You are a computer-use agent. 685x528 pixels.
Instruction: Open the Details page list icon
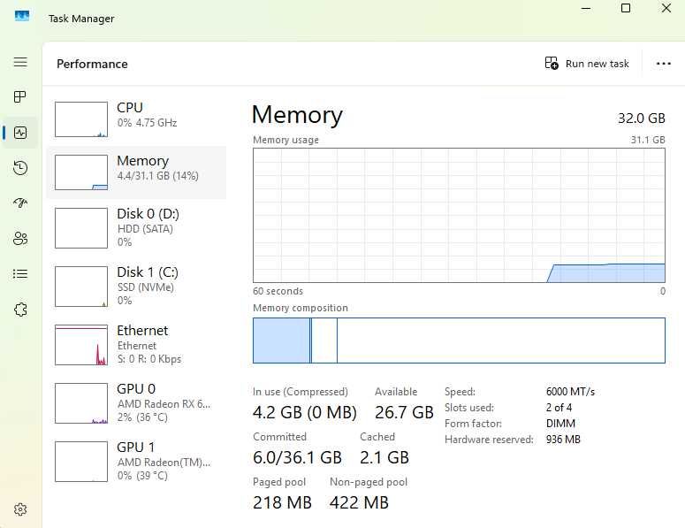20,274
